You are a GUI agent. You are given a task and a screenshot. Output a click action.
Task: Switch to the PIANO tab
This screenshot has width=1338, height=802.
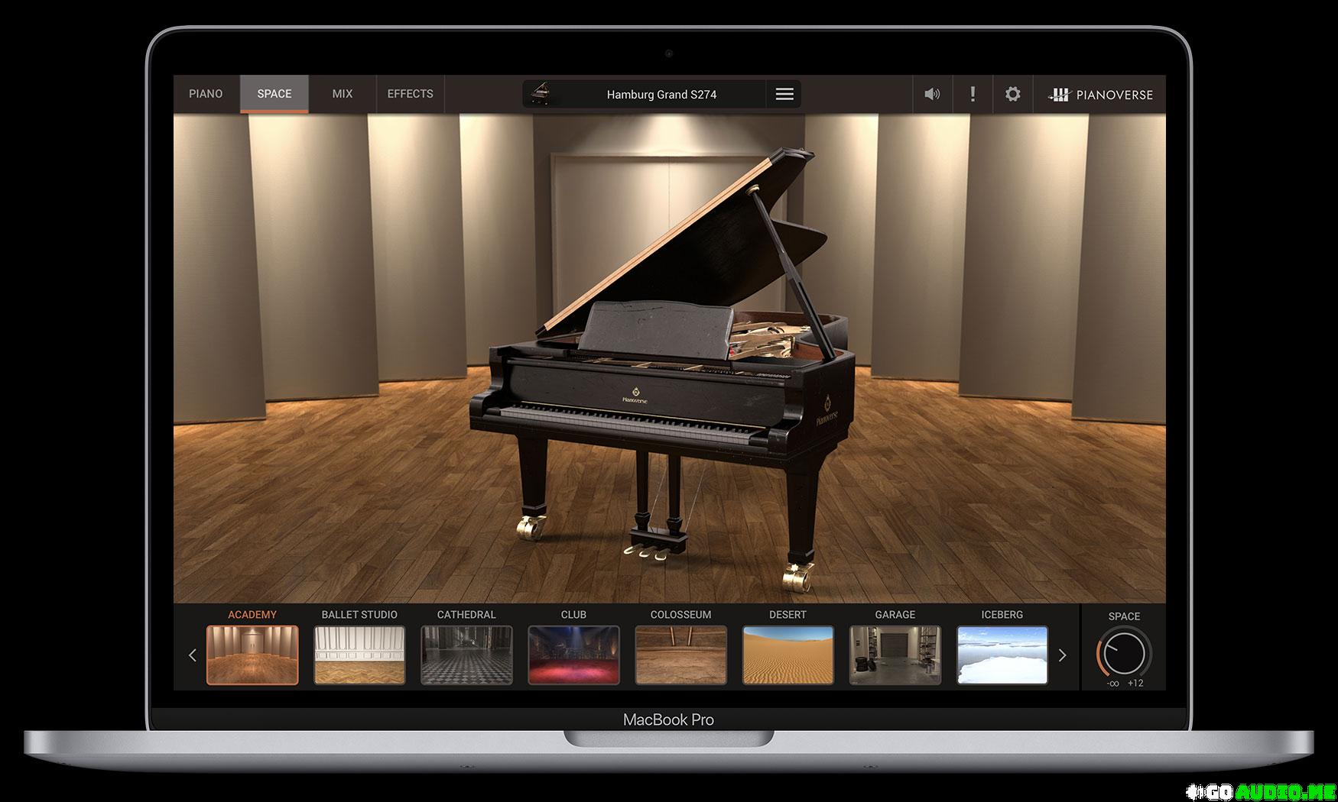[x=206, y=94]
